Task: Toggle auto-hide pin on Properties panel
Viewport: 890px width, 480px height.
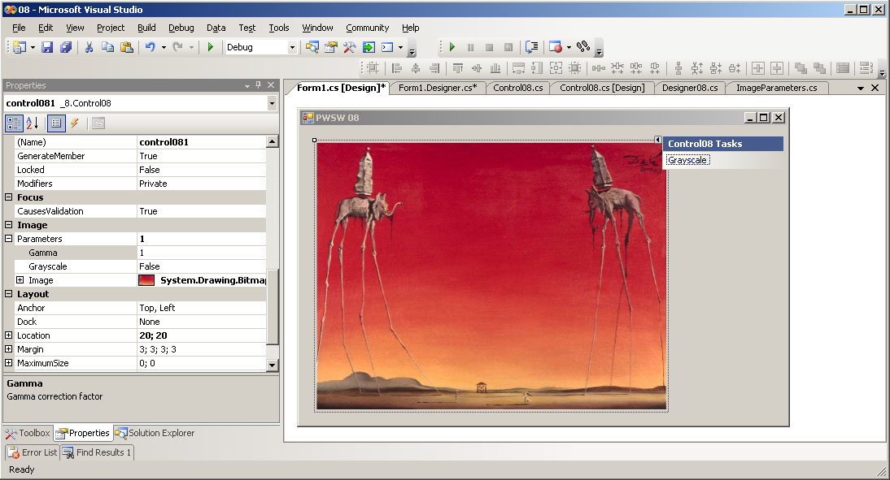Action: click(258, 85)
